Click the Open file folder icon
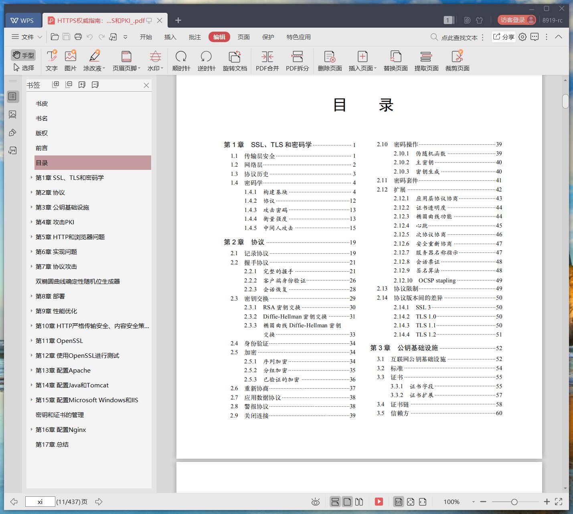This screenshot has height=514, width=573. tap(55, 37)
